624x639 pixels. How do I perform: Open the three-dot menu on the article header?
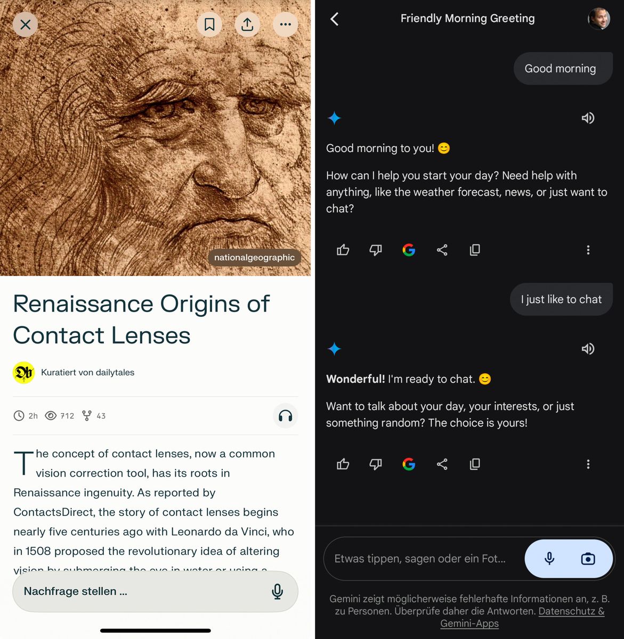(x=285, y=24)
